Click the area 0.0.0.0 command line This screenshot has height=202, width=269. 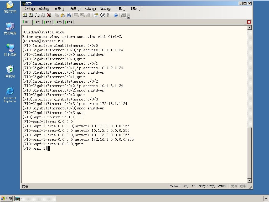coord(48,122)
